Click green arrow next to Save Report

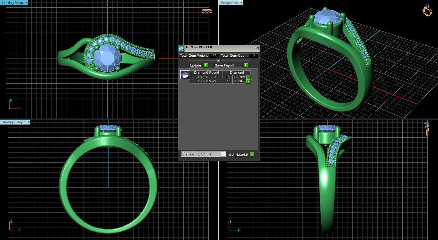pyautogui.click(x=246, y=65)
